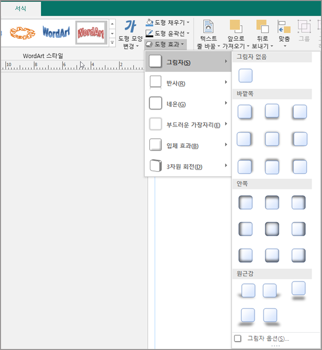Apply 원근감 shadow, first row middle preset
This screenshot has height=350, width=322.
pyautogui.click(x=271, y=291)
